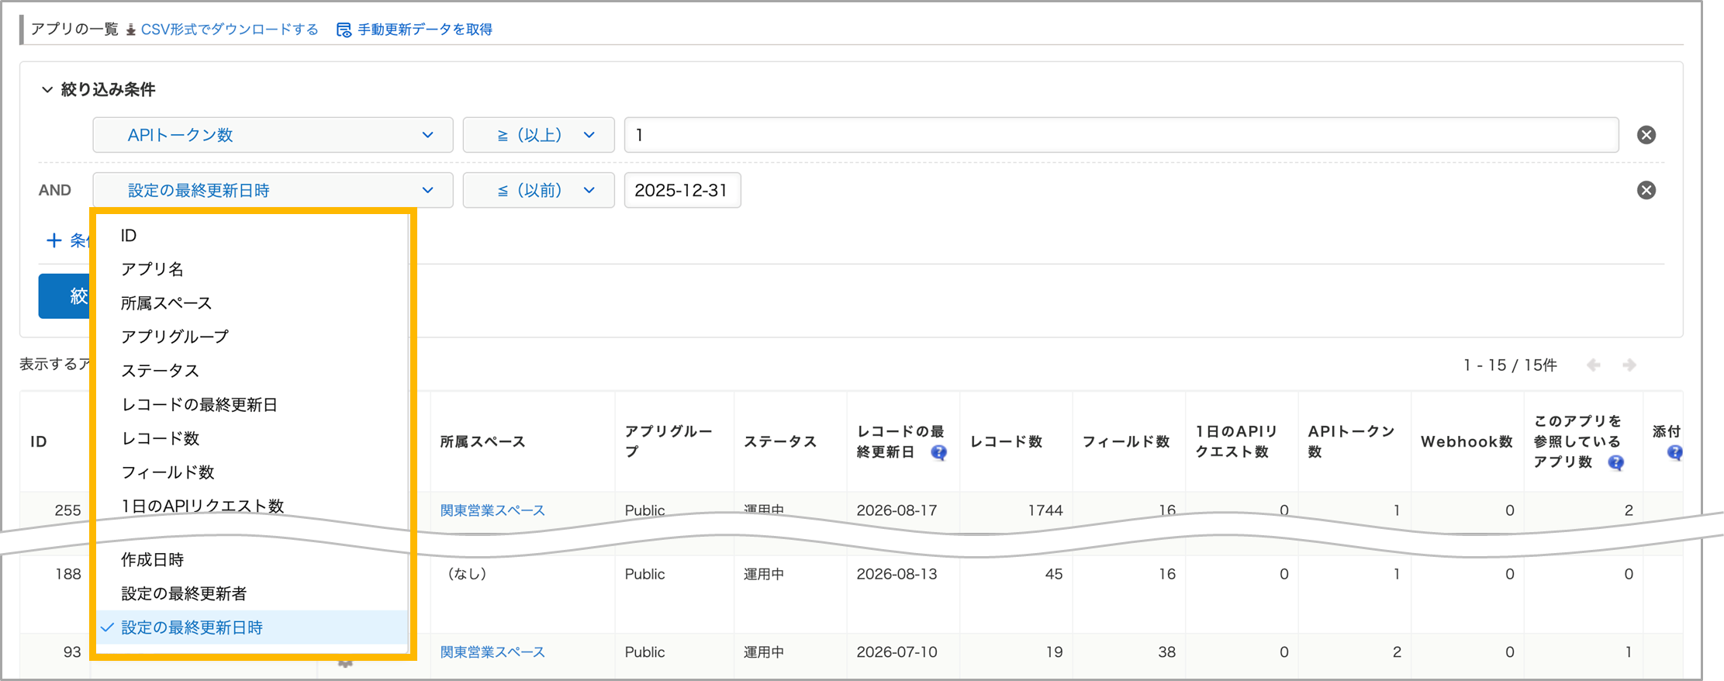Select checked 設定の最終更新日時 option
The image size is (1724, 681).
(x=253, y=627)
